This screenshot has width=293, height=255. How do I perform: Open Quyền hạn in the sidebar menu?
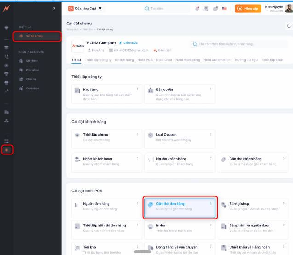pyautogui.click(x=33, y=88)
